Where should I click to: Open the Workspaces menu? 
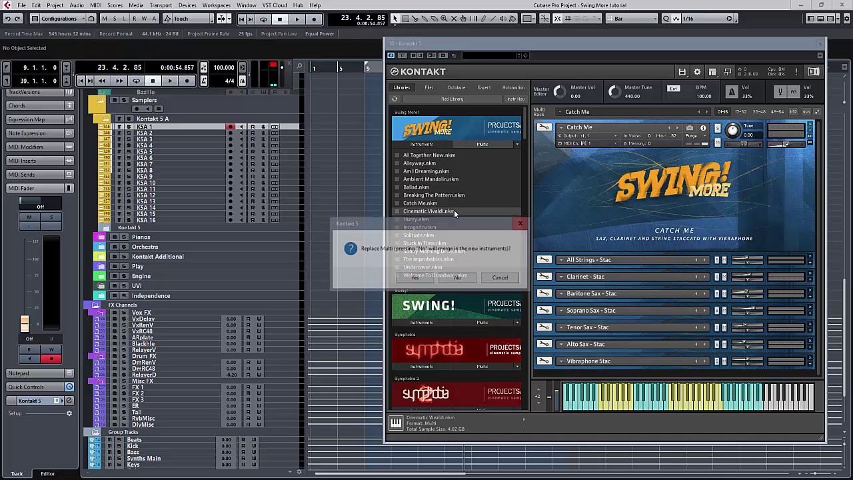click(217, 5)
